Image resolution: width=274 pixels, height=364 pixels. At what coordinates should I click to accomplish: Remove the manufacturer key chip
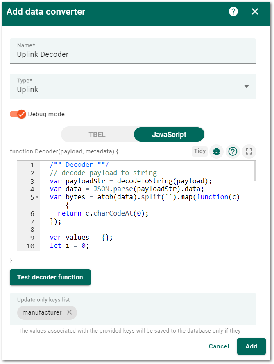(x=69, y=312)
